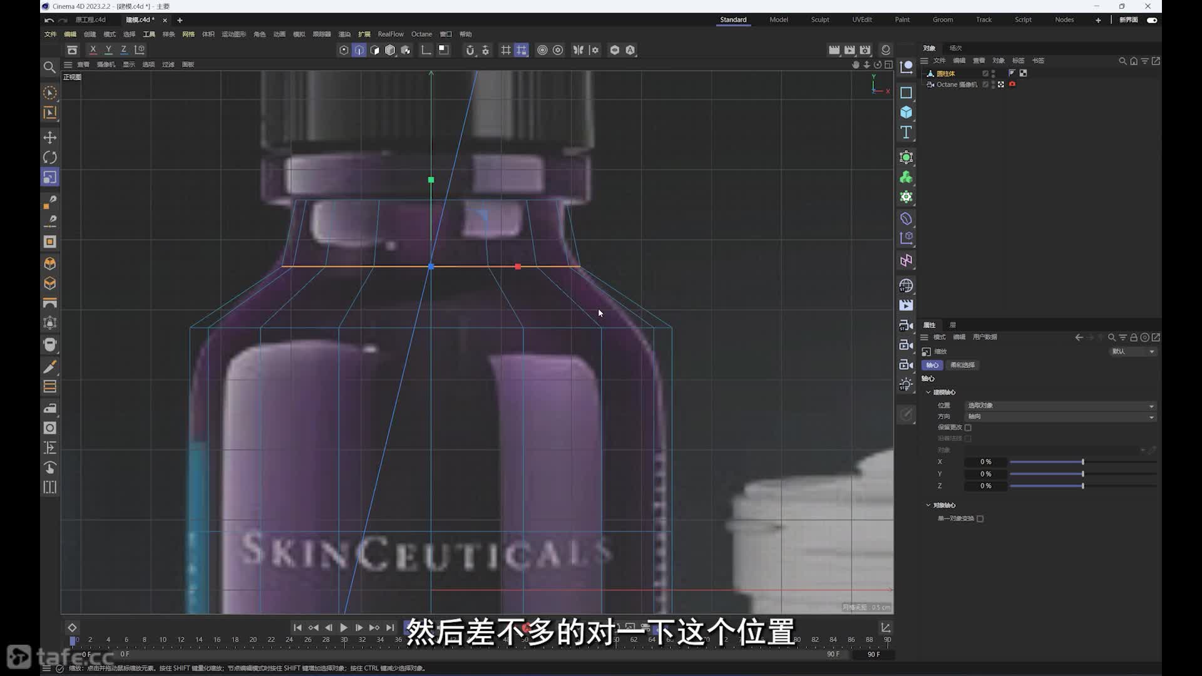This screenshot has width=1202, height=676.
Task: Click the Undo arrow icon
Action: point(49,20)
